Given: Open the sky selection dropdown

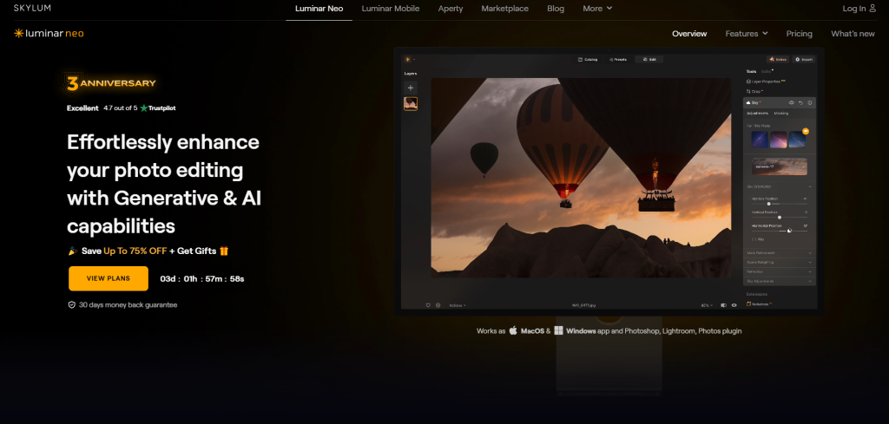Looking at the screenshot, I should [x=780, y=166].
